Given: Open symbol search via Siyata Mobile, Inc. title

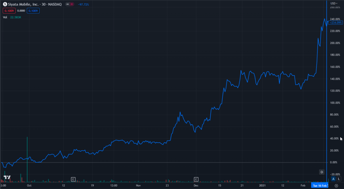Looking at the screenshot, I should click(x=35, y=4).
